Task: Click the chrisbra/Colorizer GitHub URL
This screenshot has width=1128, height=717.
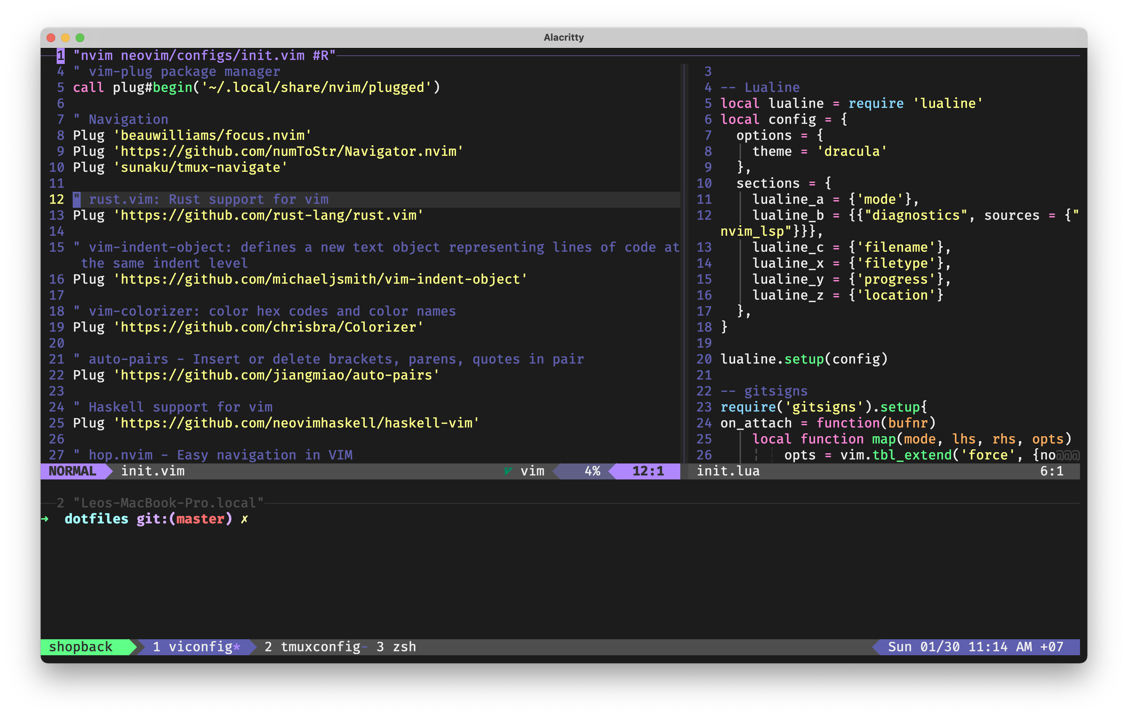Action: (x=269, y=327)
